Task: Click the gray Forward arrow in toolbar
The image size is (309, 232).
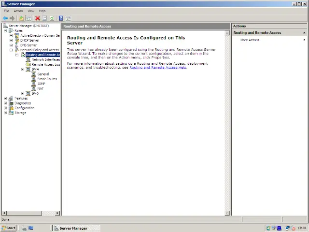Action: [x=12, y=18]
